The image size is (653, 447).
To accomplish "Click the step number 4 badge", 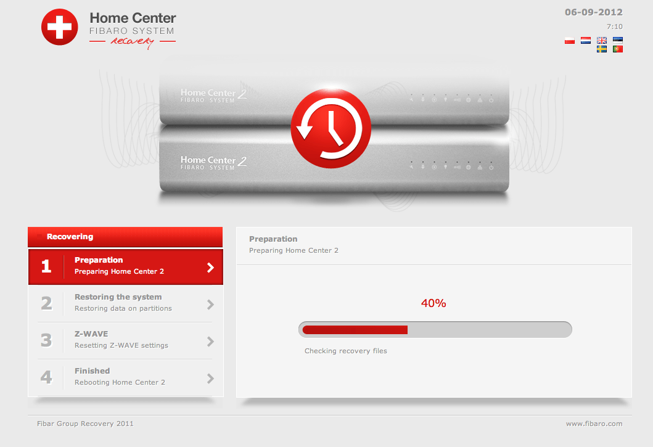I will pyautogui.click(x=46, y=377).
